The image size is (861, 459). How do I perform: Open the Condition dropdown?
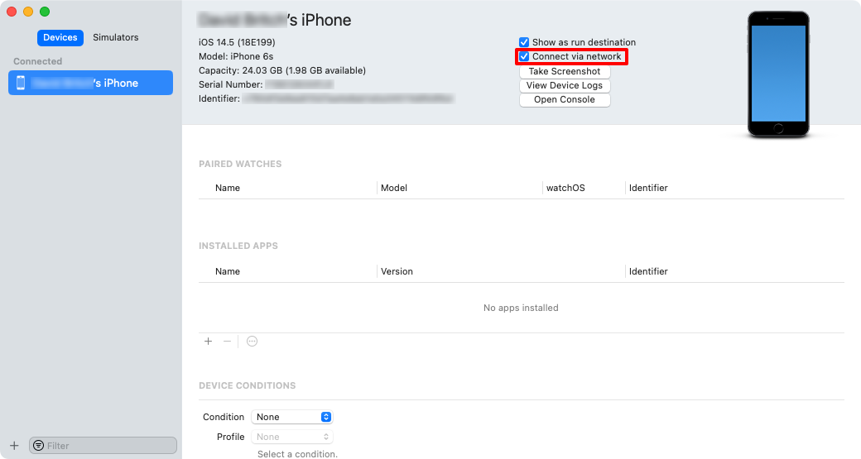291,417
